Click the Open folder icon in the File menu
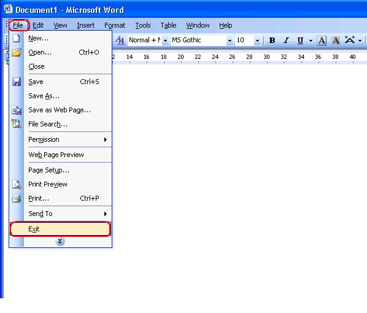This screenshot has height=313, width=367. [17, 52]
